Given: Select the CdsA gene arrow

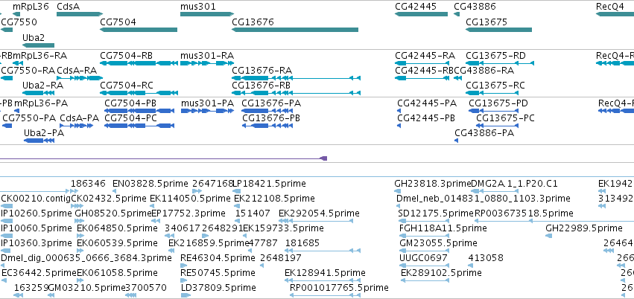Looking at the screenshot, I should tap(80, 14).
